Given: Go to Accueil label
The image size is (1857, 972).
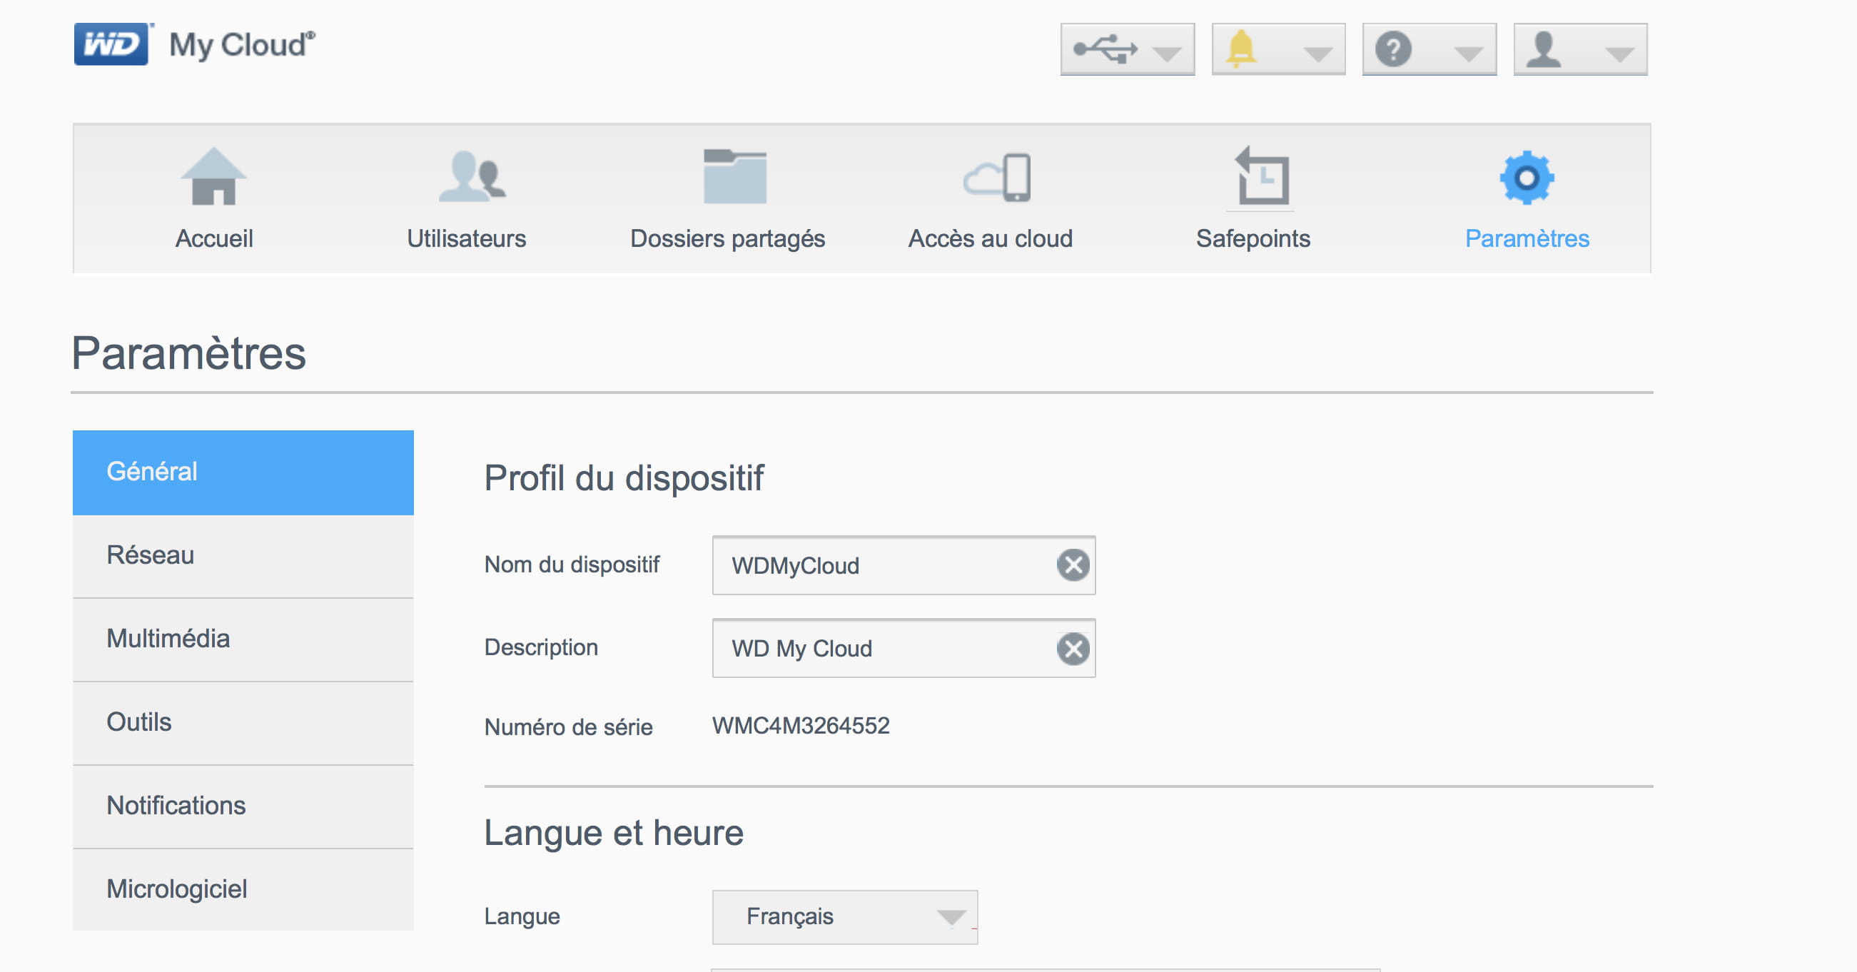Looking at the screenshot, I should click(x=214, y=238).
